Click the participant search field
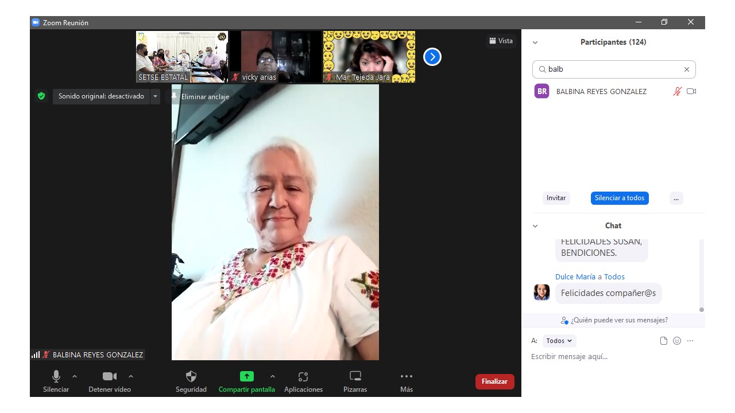This screenshot has width=735, height=413. 614,69
